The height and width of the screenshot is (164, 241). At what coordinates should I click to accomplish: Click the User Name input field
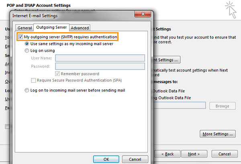(x=100, y=58)
